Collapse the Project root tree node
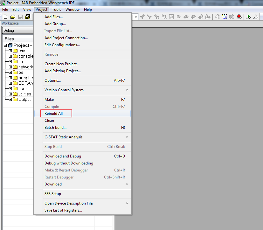This screenshot has height=230, width=263. coord(5,45)
